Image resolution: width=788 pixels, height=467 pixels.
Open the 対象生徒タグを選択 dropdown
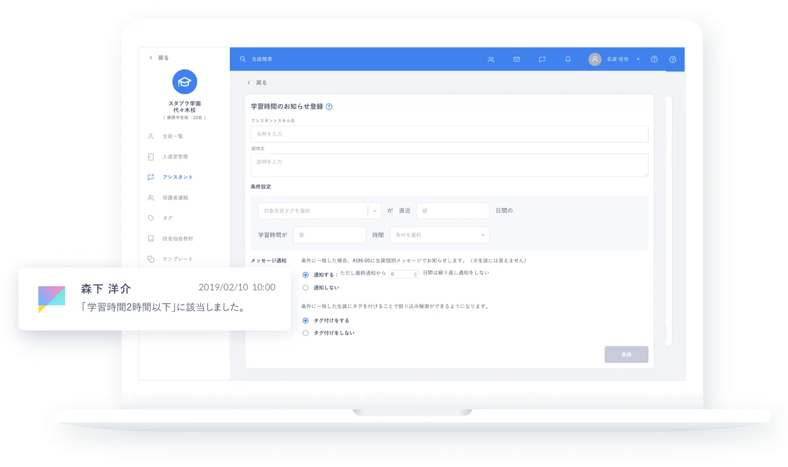[319, 211]
